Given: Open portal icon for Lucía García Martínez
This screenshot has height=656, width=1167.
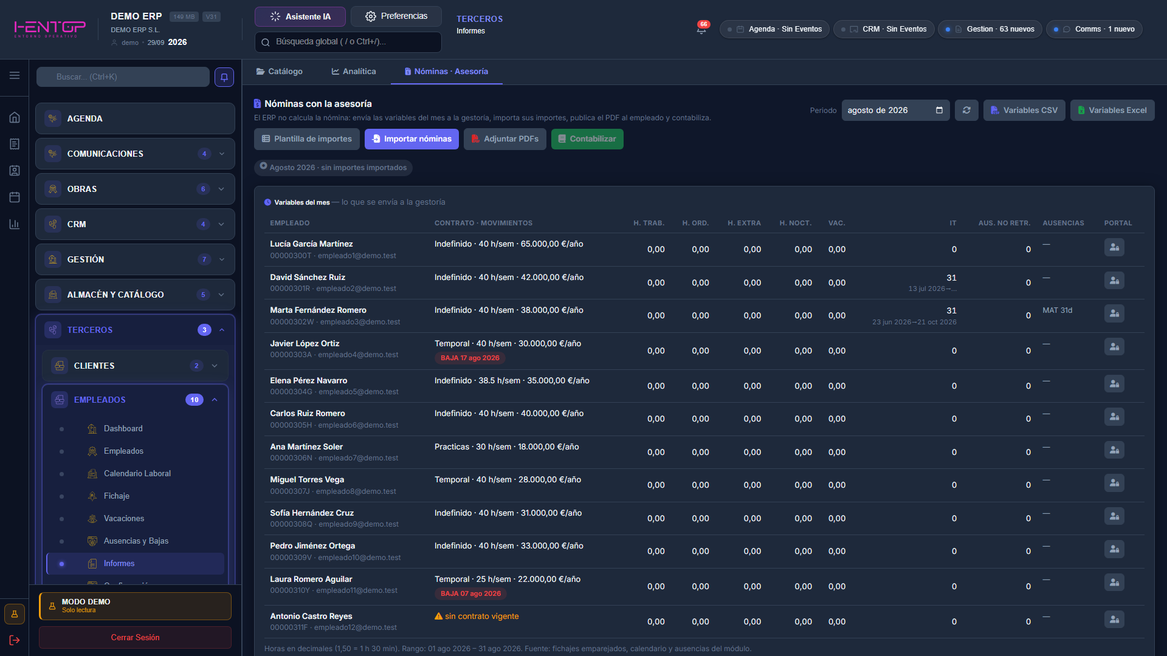Looking at the screenshot, I should tap(1114, 247).
